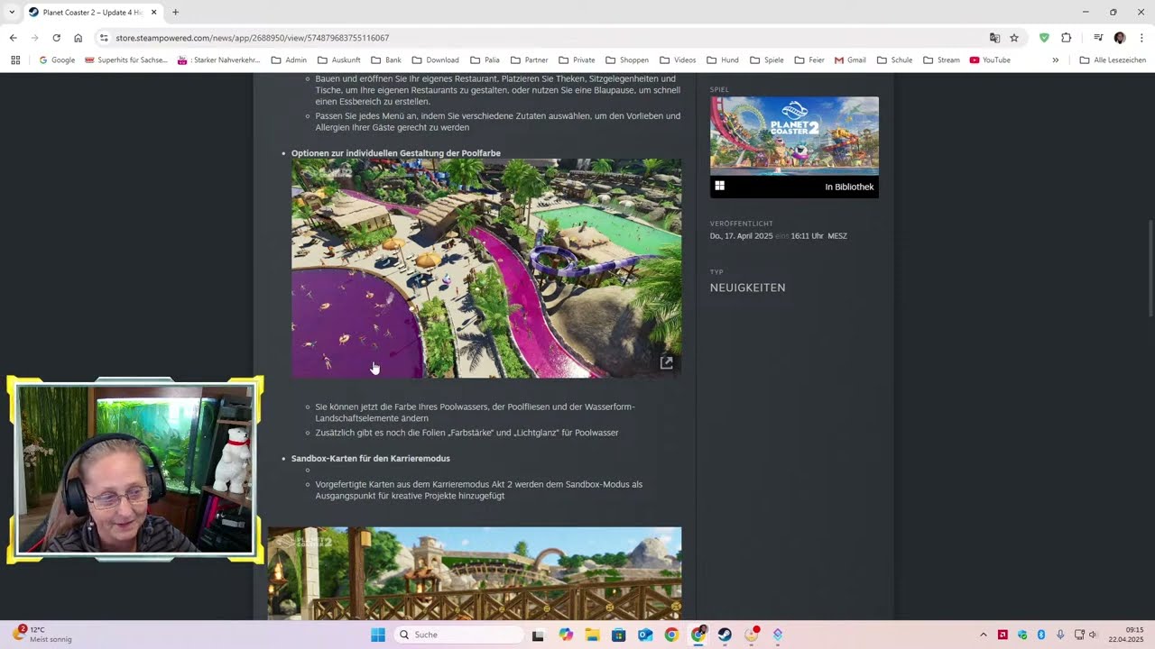Open the Superhits für Sachsen bookmark
Image resolution: width=1155 pixels, height=649 pixels.
[125, 60]
